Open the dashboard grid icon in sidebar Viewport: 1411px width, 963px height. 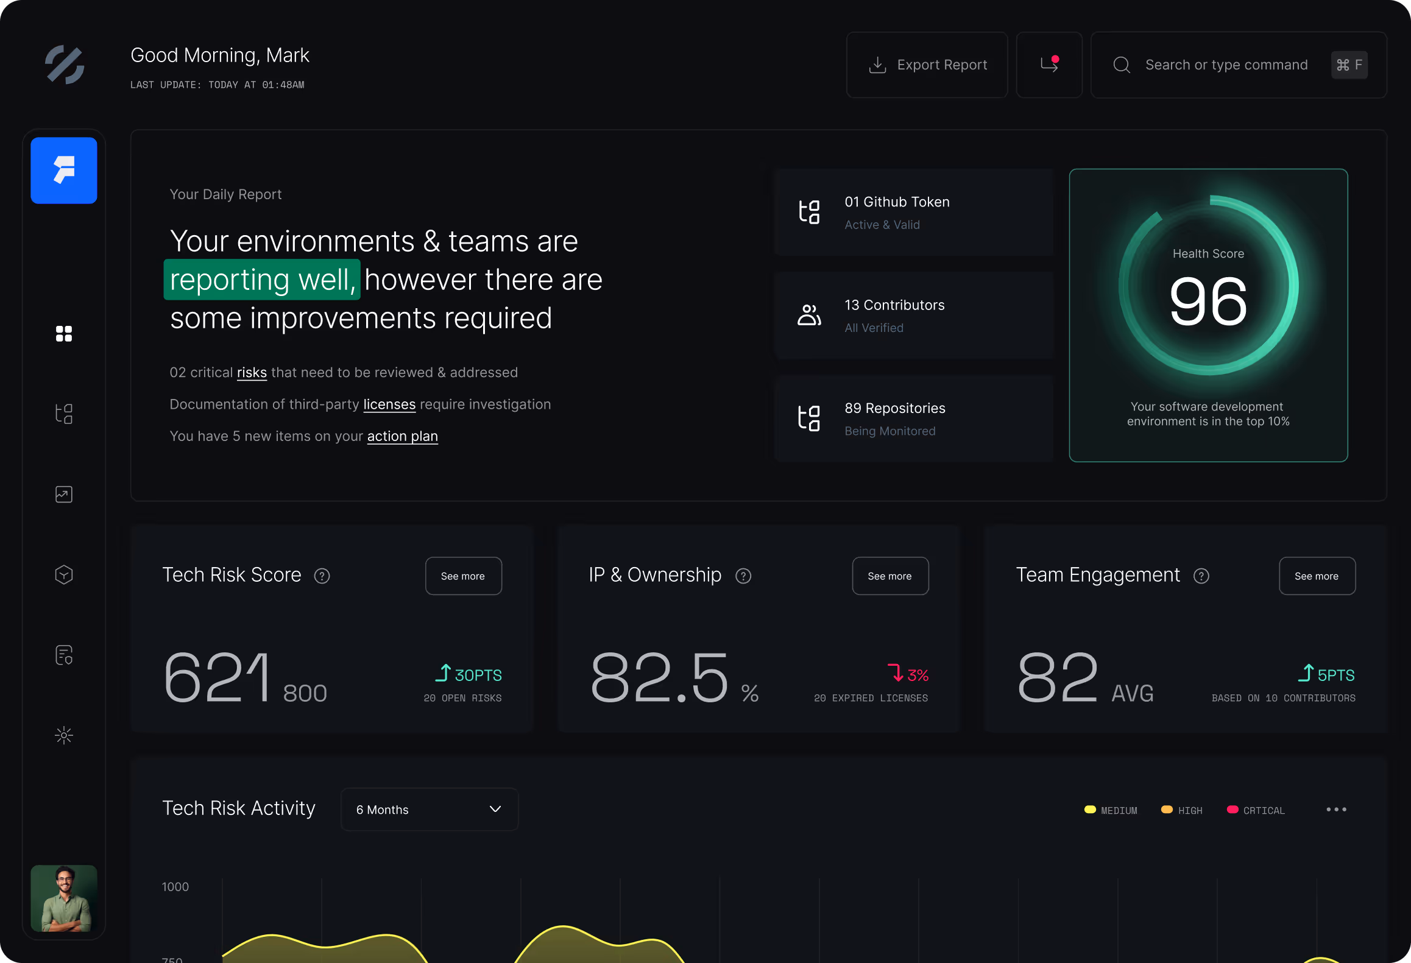[x=64, y=334]
